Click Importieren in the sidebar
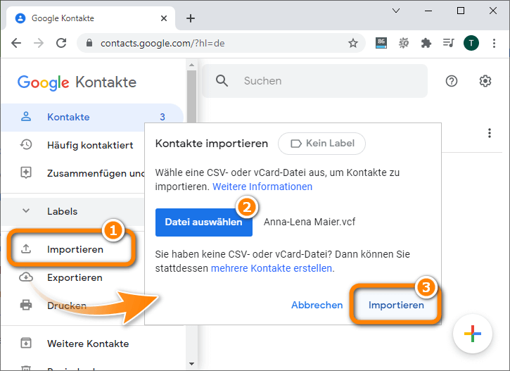This screenshot has width=510, height=371. point(75,250)
